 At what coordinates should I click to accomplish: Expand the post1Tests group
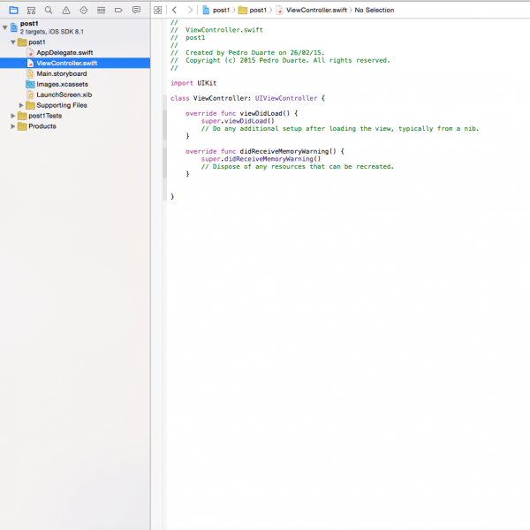13,116
